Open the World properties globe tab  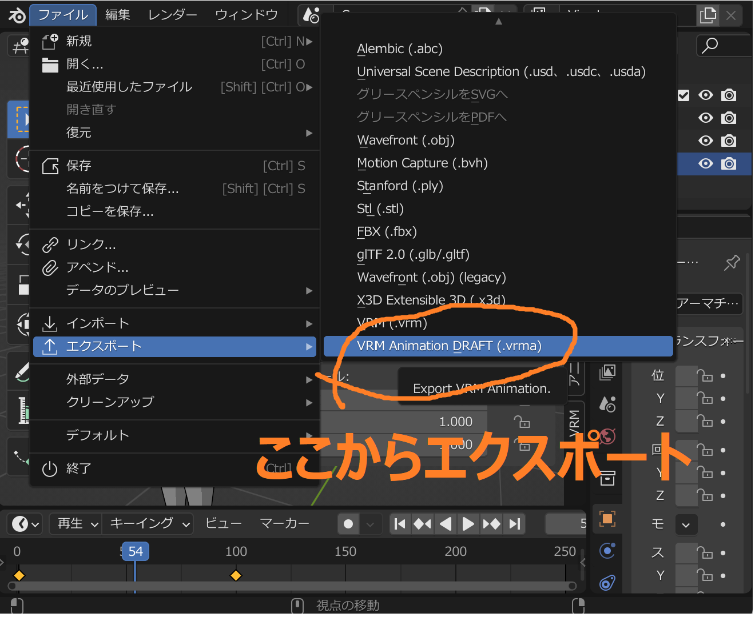coord(607,436)
